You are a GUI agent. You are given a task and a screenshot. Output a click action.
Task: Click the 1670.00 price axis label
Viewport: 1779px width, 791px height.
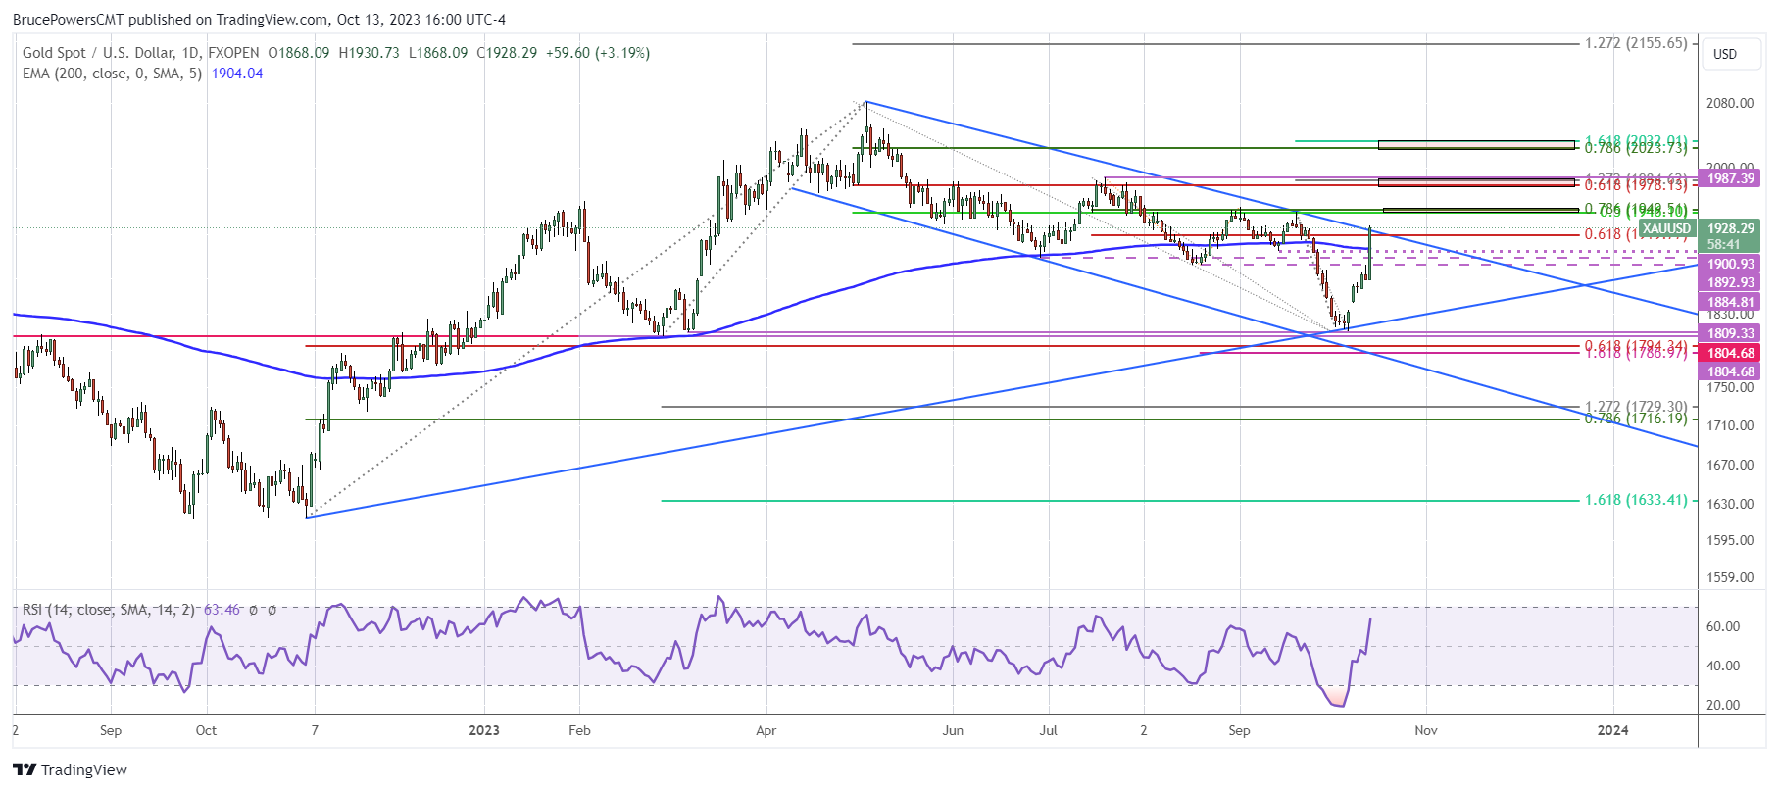1730,465
